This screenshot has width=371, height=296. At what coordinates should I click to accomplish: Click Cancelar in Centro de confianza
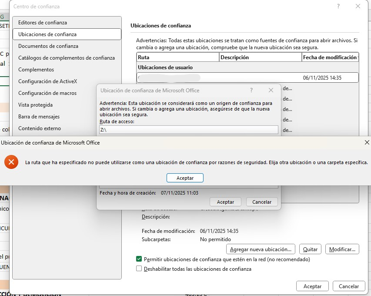coord(349,286)
